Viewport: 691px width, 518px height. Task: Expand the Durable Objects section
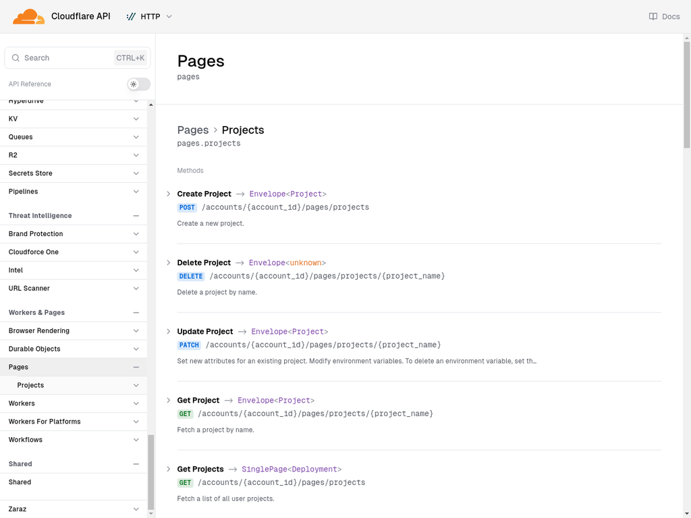tap(136, 349)
